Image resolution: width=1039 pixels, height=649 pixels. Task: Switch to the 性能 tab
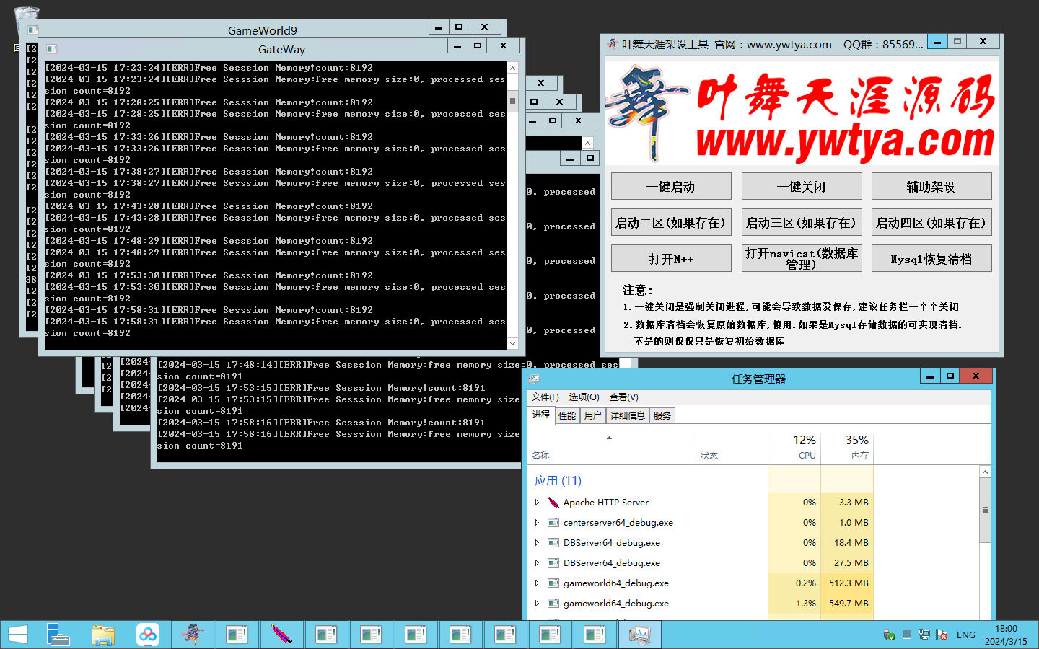coord(567,416)
